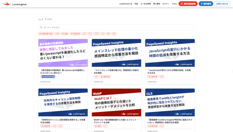Image resolution: width=233 pixels, height=132 pixels.
Task: Filter by the 表示速度改善 tag under the search box
Action: [x=75, y=34]
